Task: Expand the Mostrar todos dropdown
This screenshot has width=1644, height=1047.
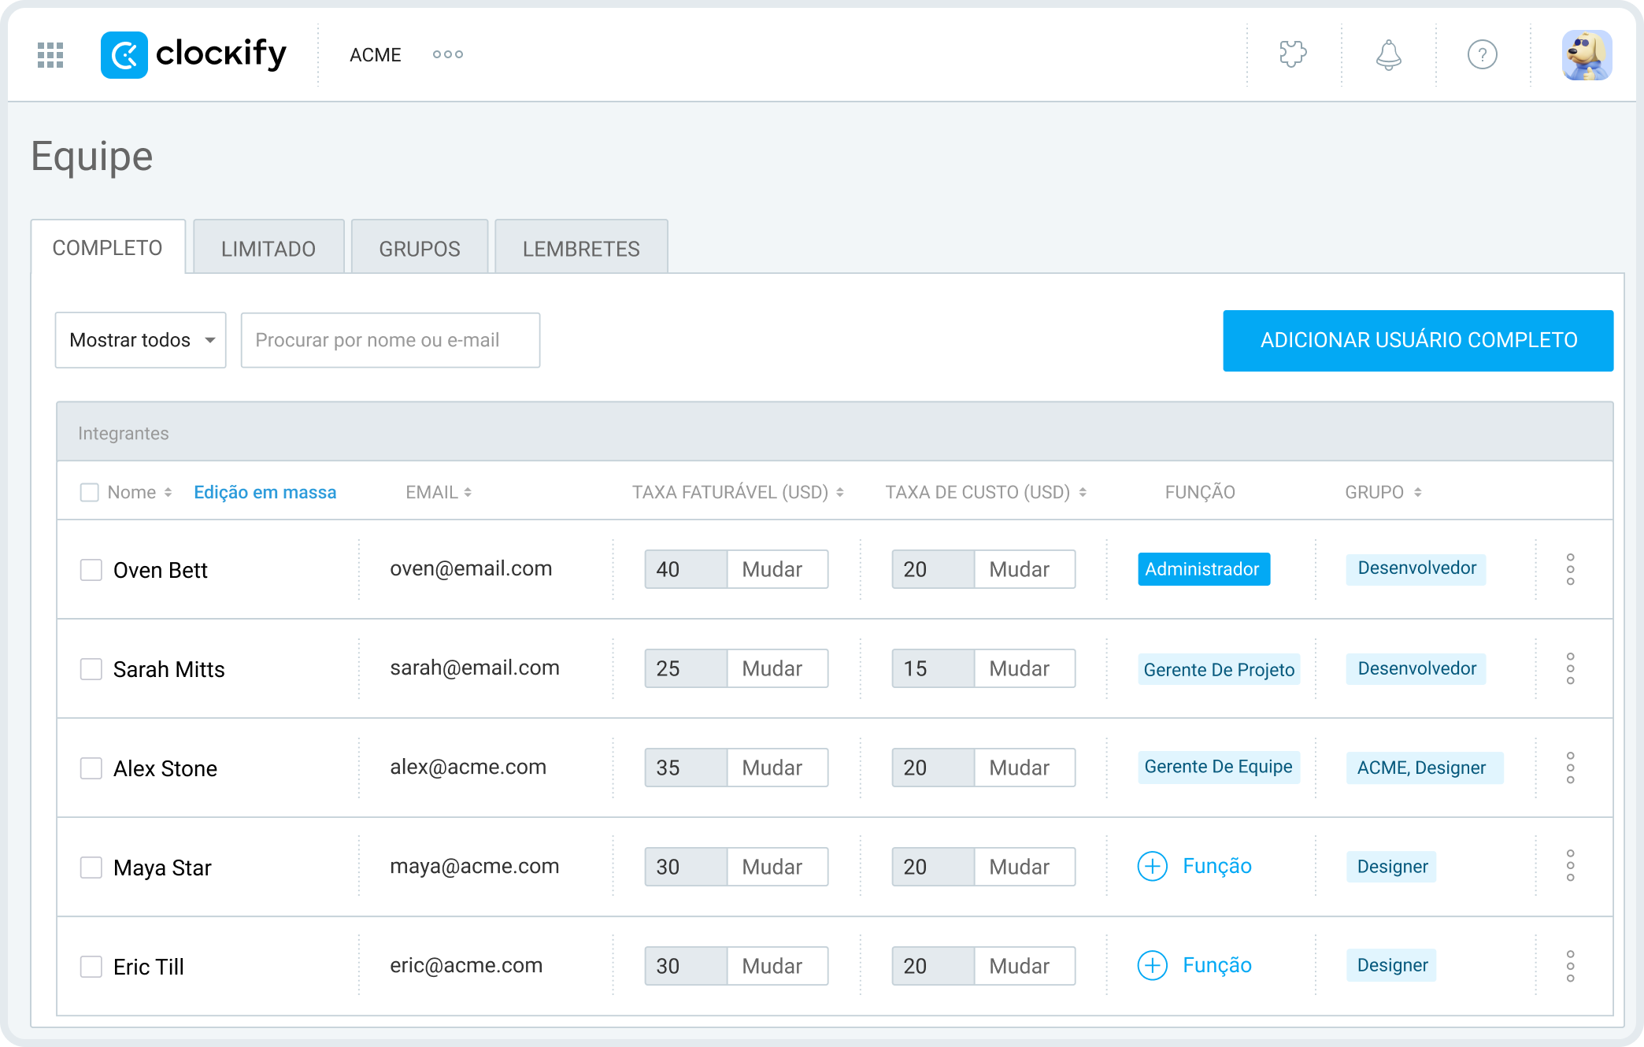Action: (x=140, y=340)
